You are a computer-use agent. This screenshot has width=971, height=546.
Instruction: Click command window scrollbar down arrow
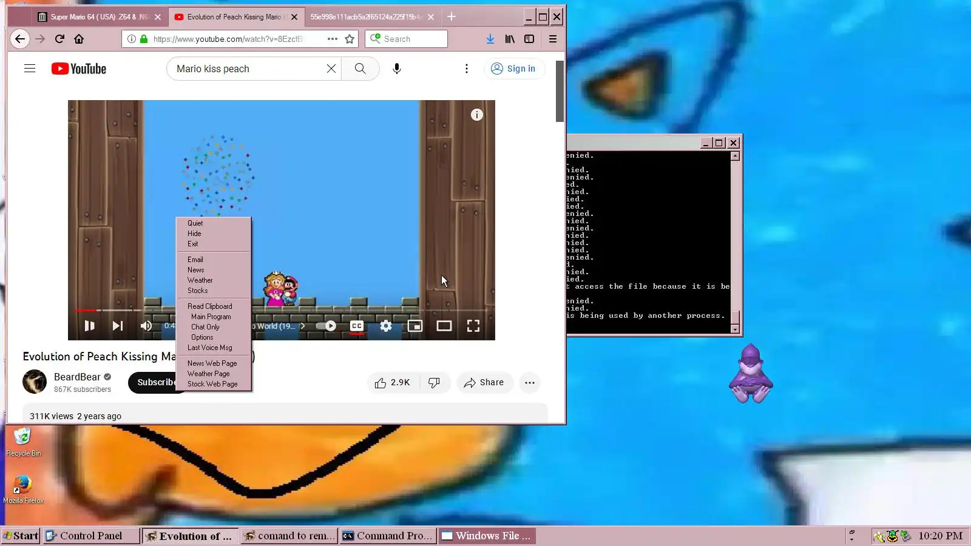click(x=735, y=329)
